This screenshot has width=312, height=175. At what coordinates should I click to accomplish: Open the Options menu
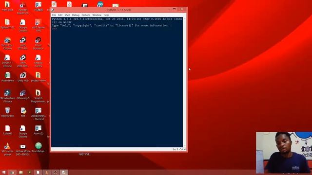(x=86, y=15)
